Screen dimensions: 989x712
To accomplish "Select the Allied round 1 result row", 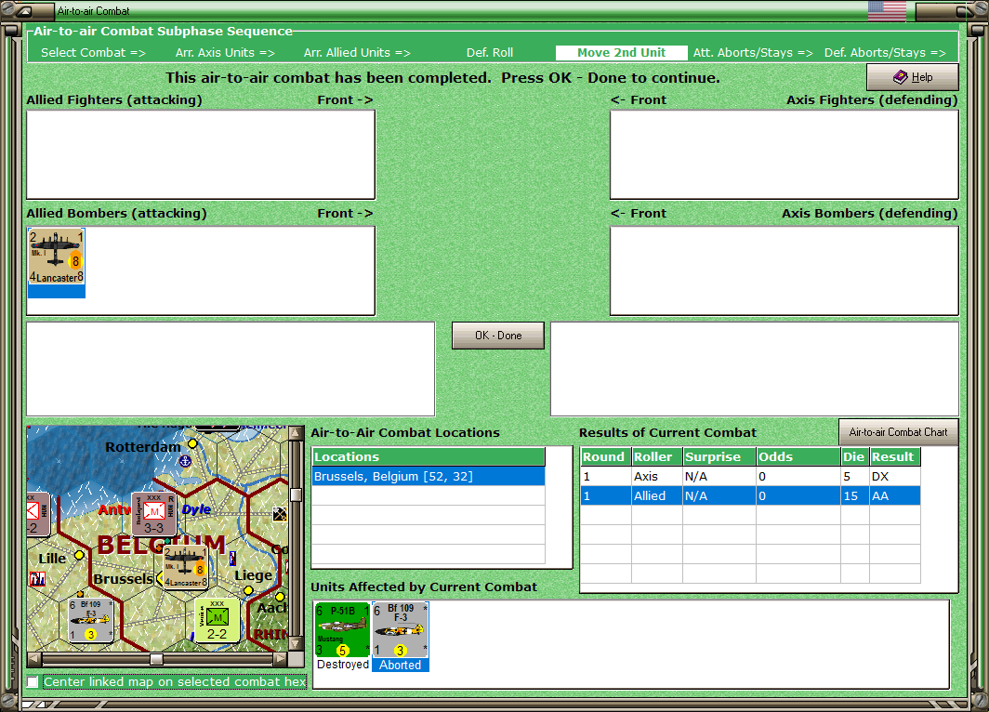I will tap(750, 495).
